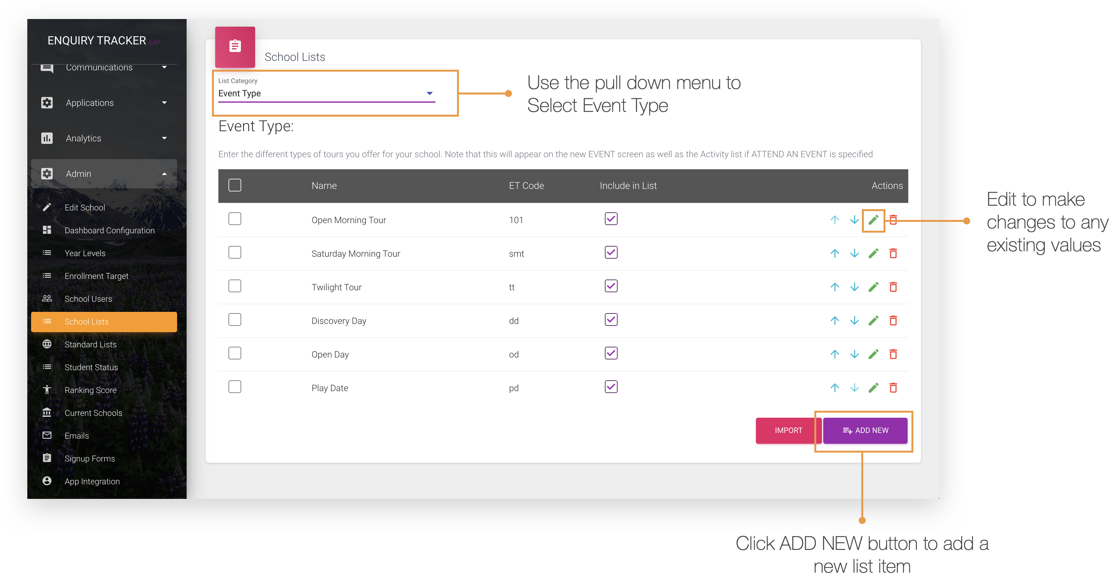1119x580 pixels.
Task: Move Open Day down
Action: coord(854,354)
